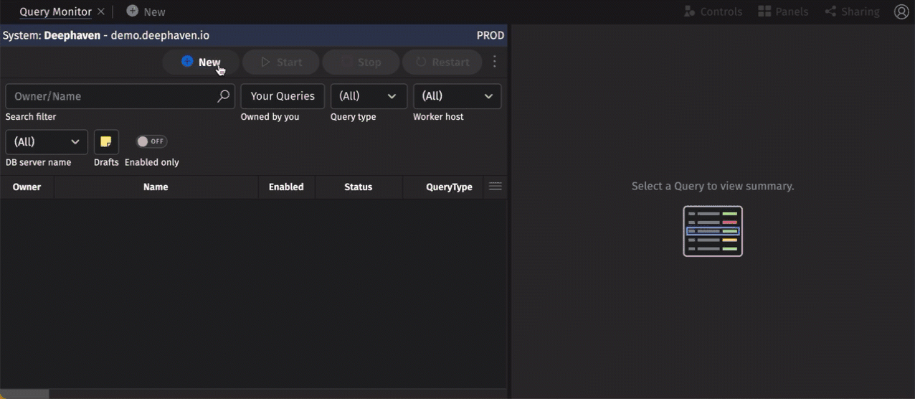Click the Owner/Name search field
This screenshot has height=399, width=915.
(111, 96)
